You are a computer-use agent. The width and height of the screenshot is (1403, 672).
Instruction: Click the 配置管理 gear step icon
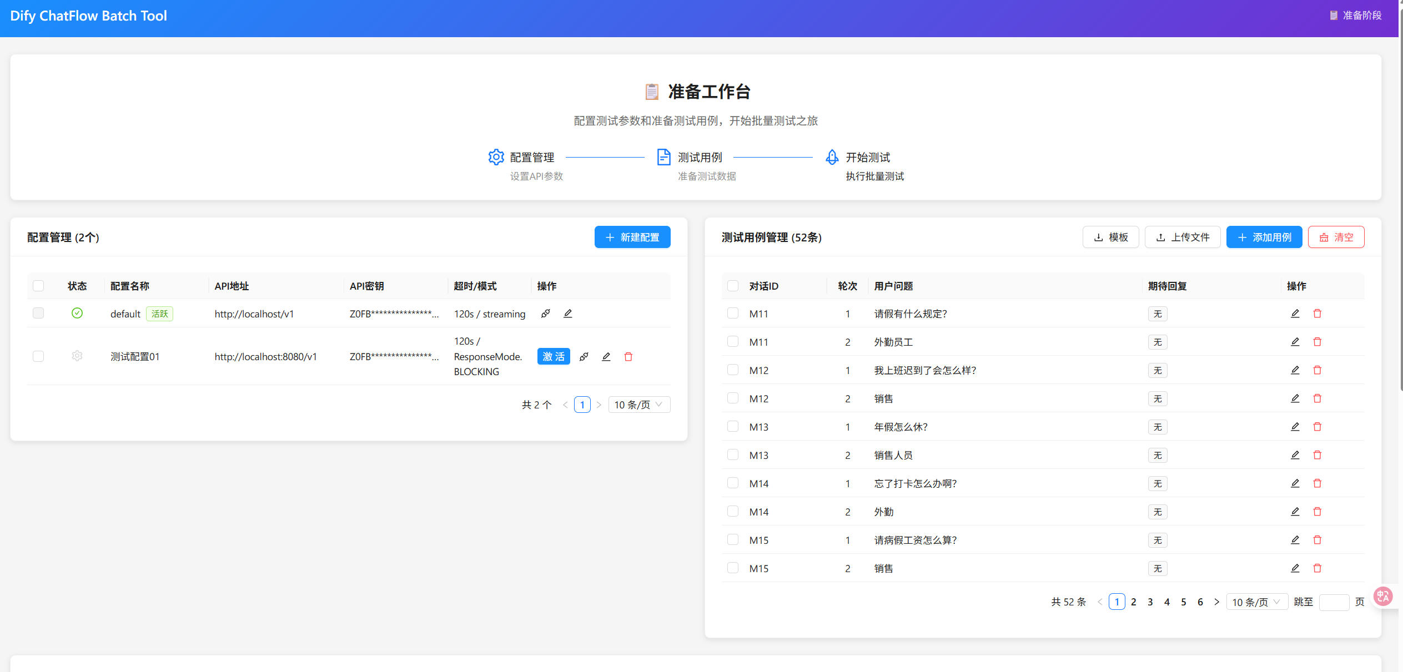pos(496,157)
